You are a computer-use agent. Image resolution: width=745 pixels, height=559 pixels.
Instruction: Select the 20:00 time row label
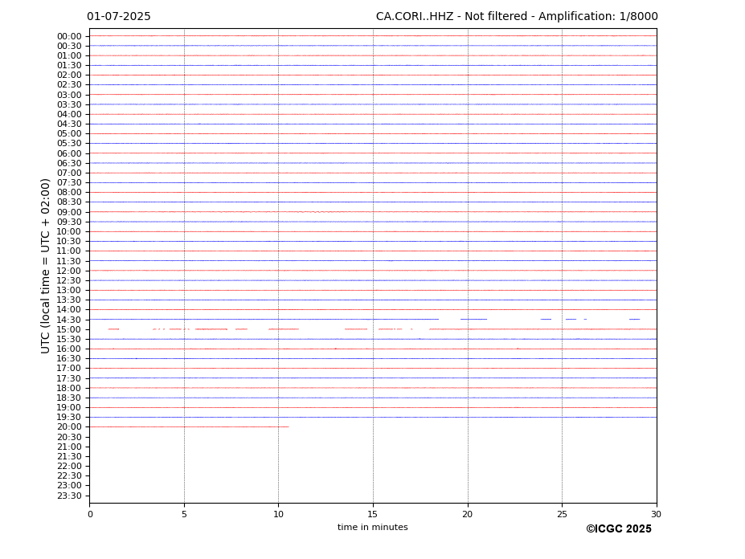[69, 427]
